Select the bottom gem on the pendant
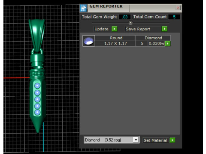This screenshot has width=206, height=154. pos(37,112)
